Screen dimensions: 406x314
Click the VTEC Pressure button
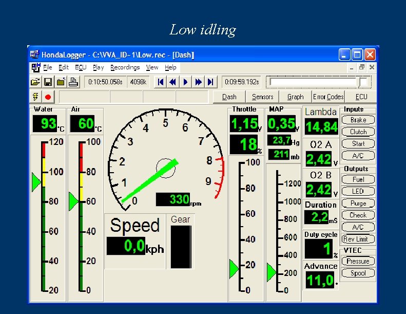click(358, 261)
